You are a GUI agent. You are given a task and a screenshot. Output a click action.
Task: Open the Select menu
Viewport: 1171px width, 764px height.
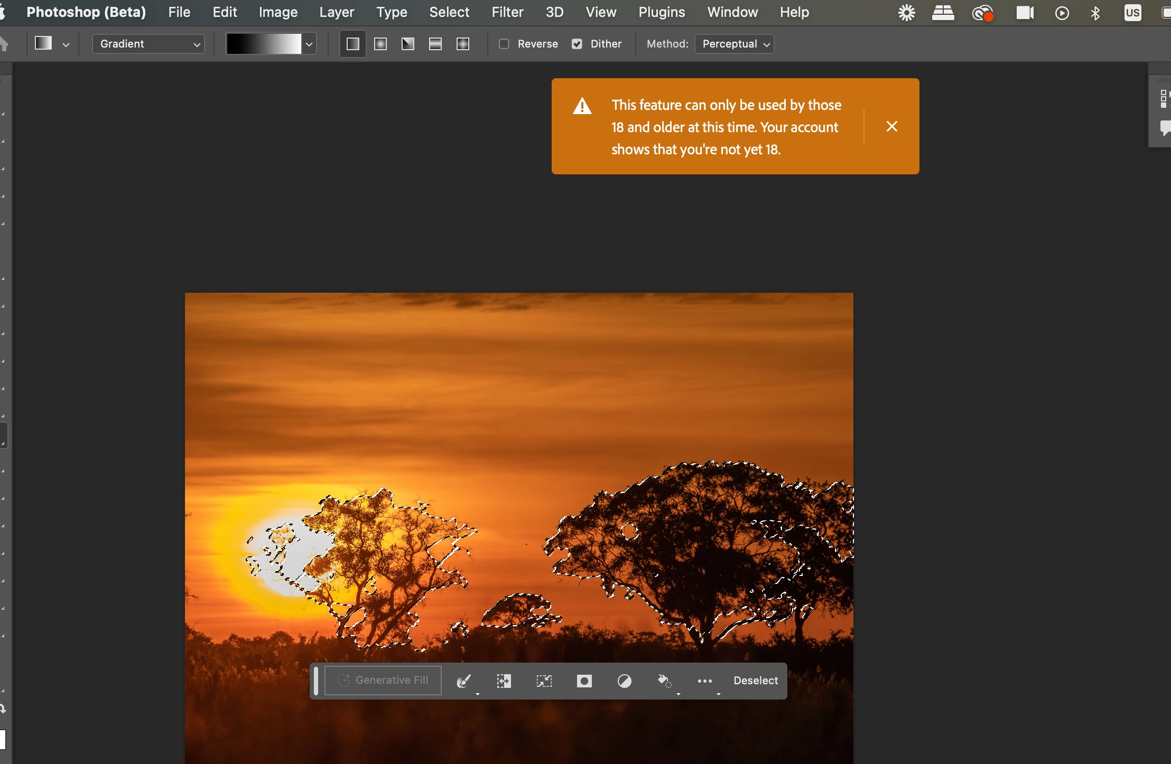point(449,12)
